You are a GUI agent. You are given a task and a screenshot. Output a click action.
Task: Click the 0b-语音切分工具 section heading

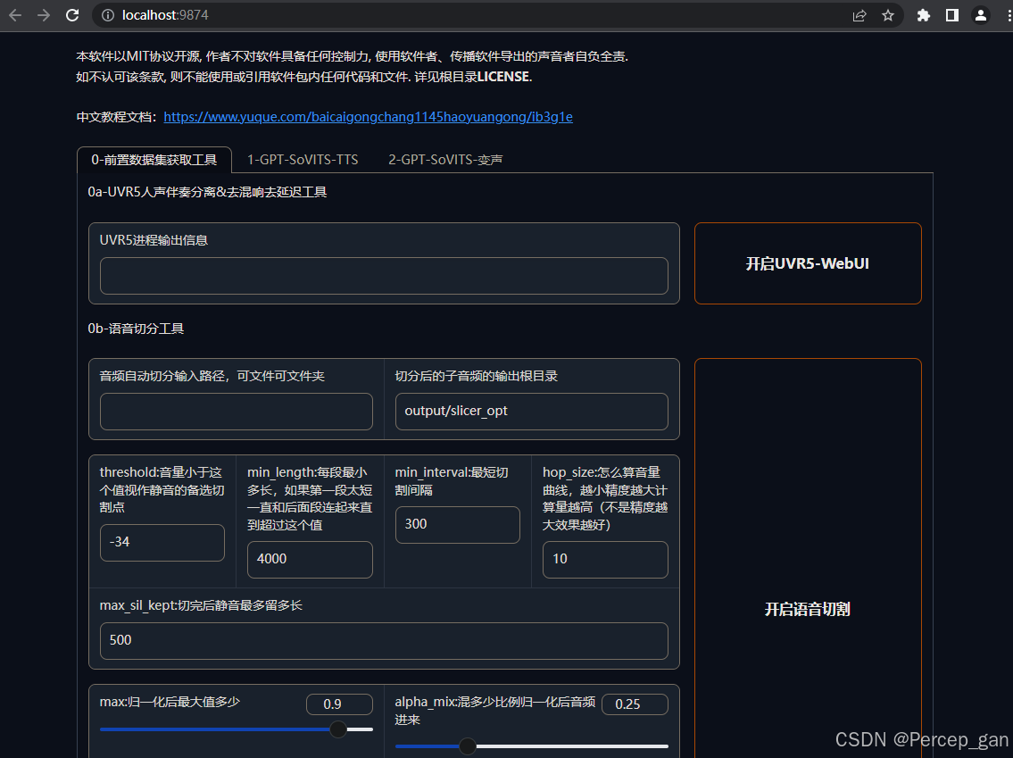click(x=136, y=329)
